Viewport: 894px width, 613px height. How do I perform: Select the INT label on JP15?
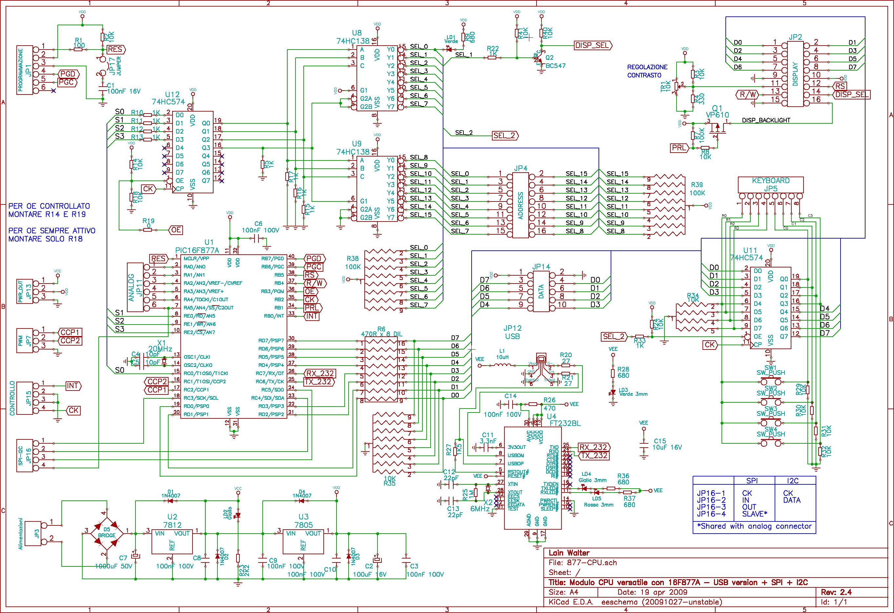(73, 386)
